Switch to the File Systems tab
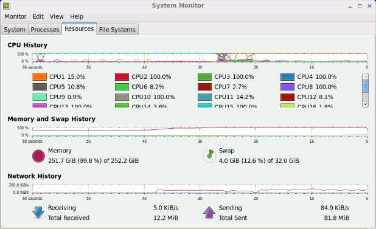Image resolution: width=376 pixels, height=229 pixels. (x=117, y=29)
